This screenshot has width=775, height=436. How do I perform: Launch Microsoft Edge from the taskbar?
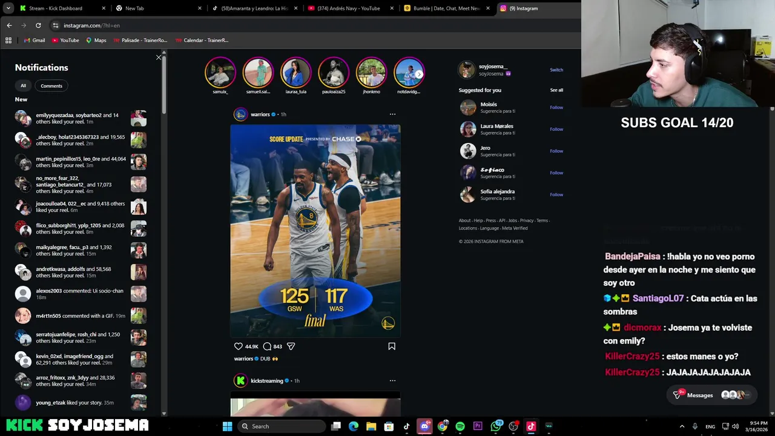[x=354, y=426]
